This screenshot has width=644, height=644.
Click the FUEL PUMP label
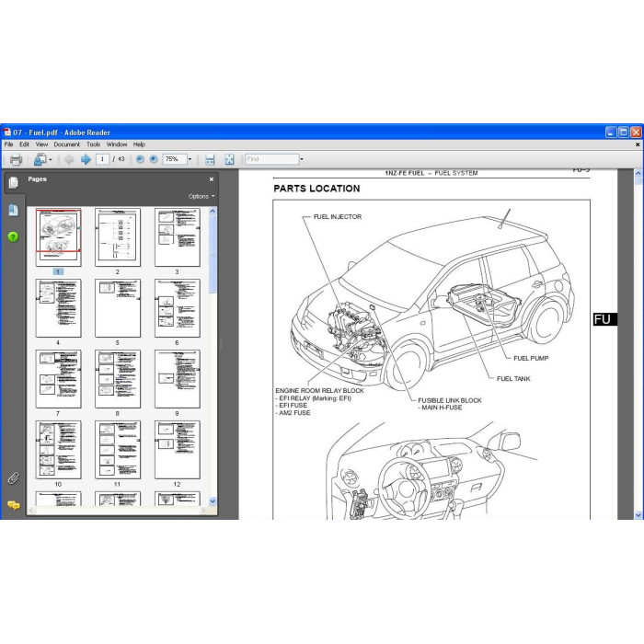tap(531, 358)
